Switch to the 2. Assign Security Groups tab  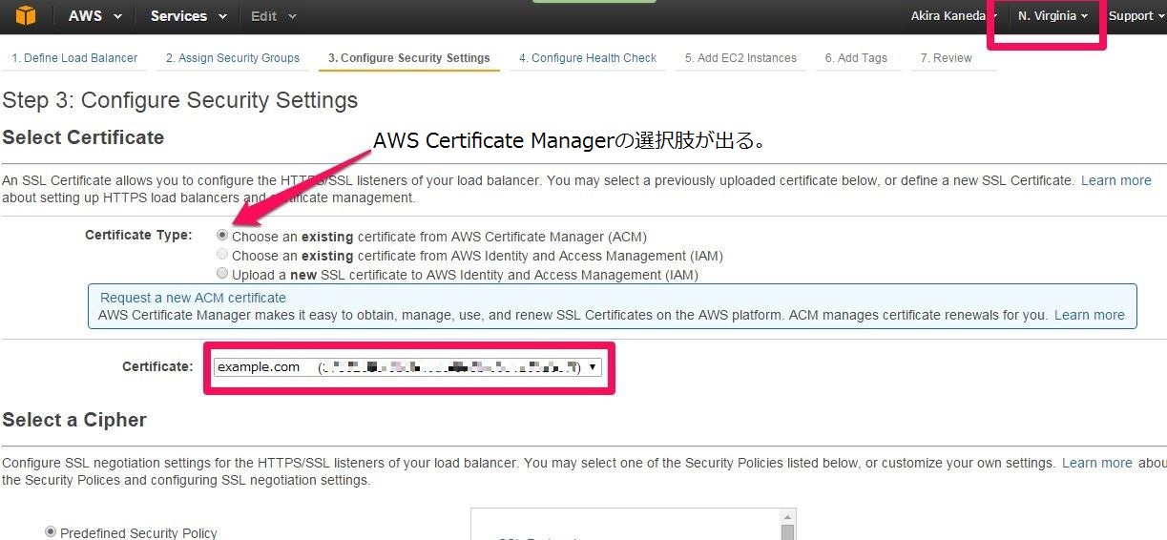tap(232, 58)
